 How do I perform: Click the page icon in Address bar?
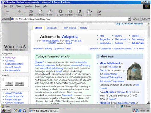[12, 19]
